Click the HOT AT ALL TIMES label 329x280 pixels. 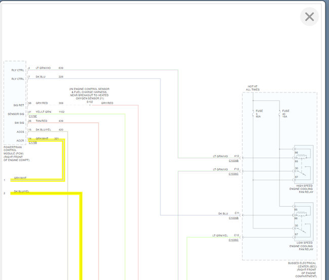coord(252,88)
